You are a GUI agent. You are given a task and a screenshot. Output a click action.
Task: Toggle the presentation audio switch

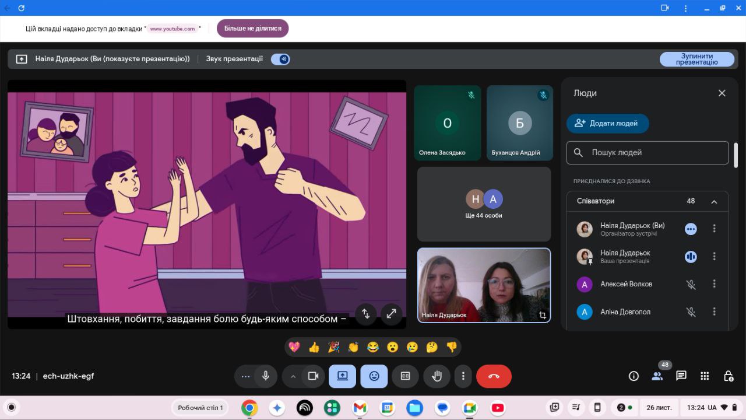[280, 59]
